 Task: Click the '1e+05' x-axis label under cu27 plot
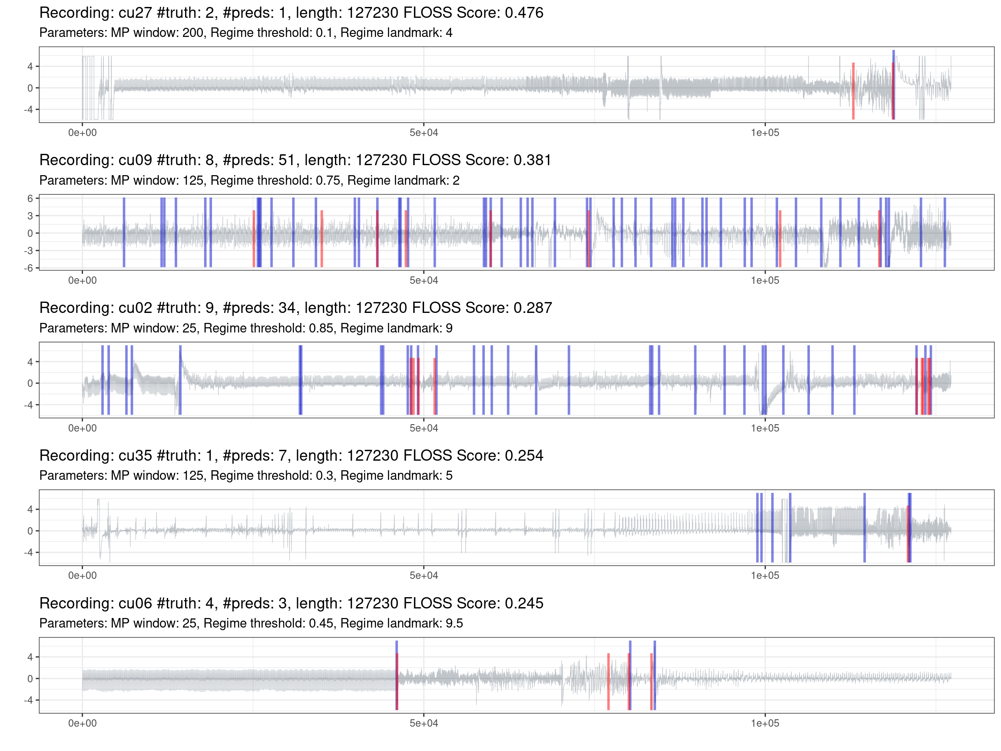pyautogui.click(x=765, y=133)
